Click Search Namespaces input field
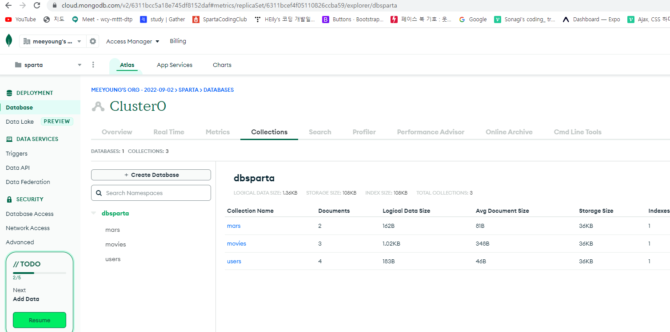Screen dimensions: 670x332 (151, 193)
